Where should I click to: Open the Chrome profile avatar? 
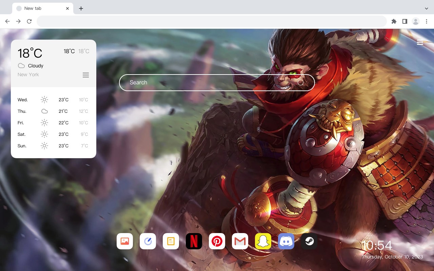tap(416, 21)
